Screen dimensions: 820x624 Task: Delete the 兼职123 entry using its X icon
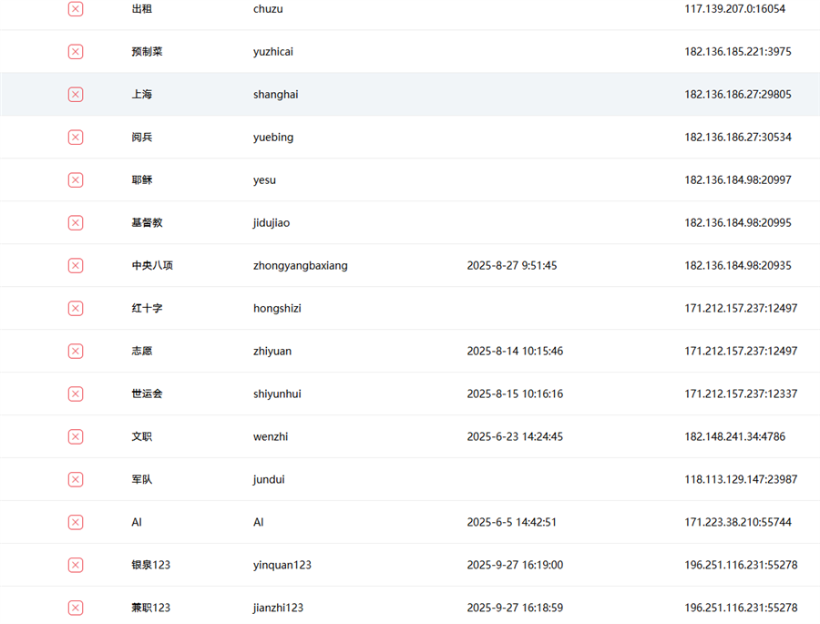76,609
